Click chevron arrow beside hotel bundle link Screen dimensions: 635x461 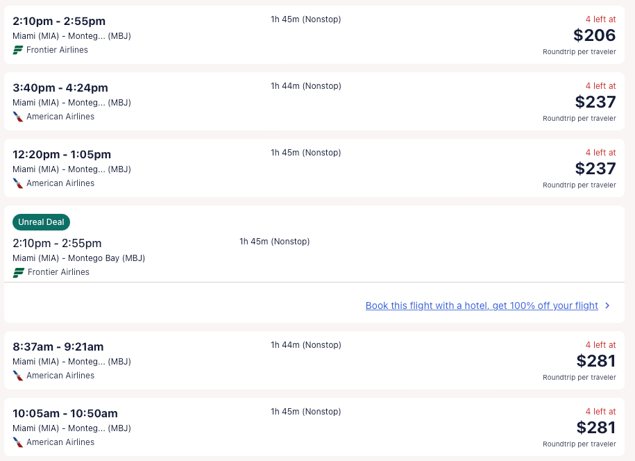607,305
